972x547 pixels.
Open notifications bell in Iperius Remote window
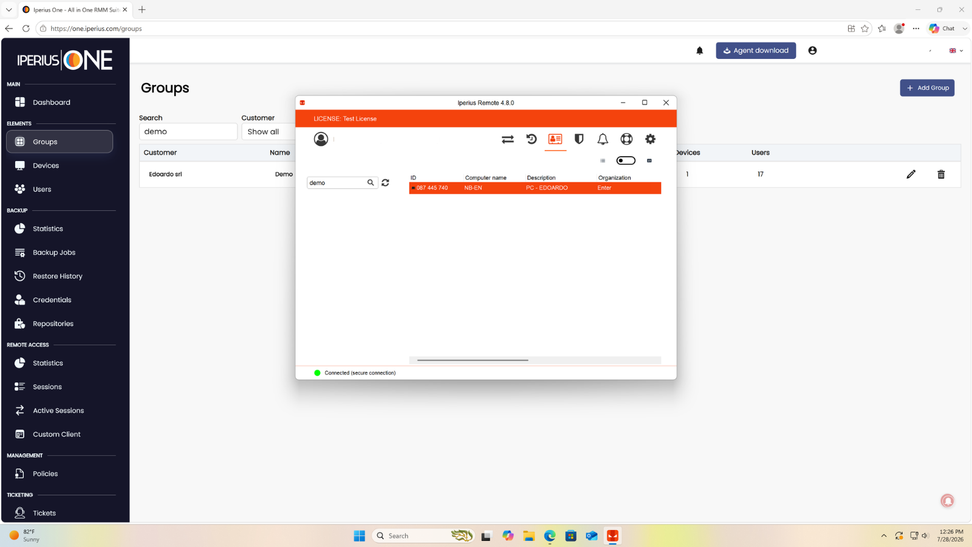click(x=603, y=139)
